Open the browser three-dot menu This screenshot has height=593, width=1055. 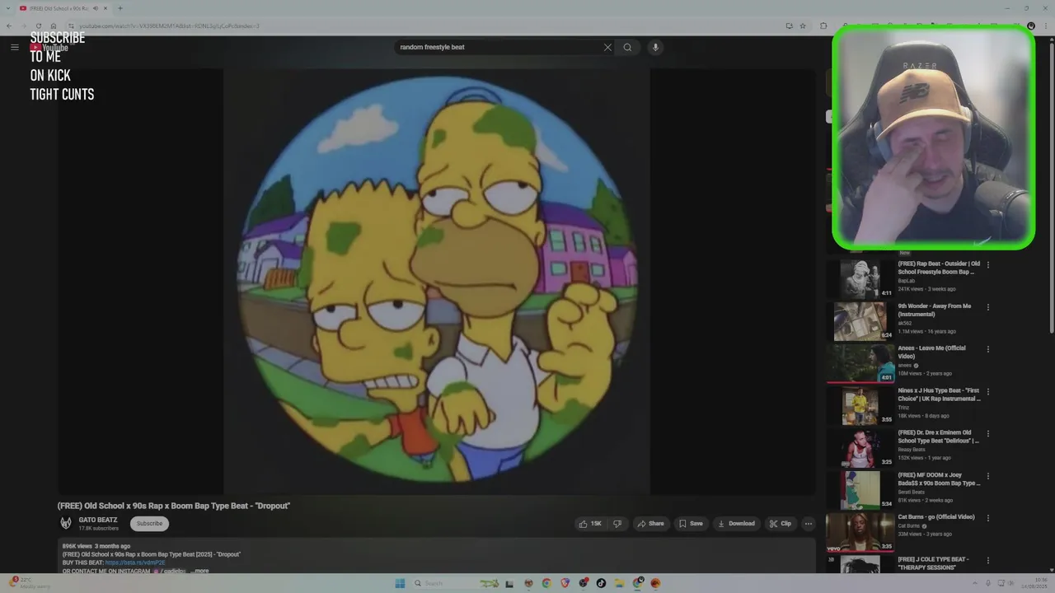click(x=1046, y=26)
